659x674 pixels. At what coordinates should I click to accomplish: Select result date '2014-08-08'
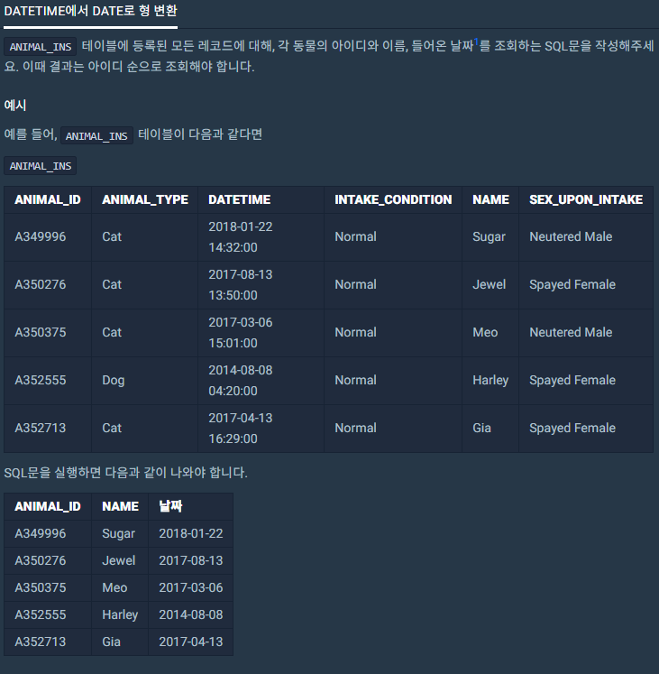[x=191, y=615]
